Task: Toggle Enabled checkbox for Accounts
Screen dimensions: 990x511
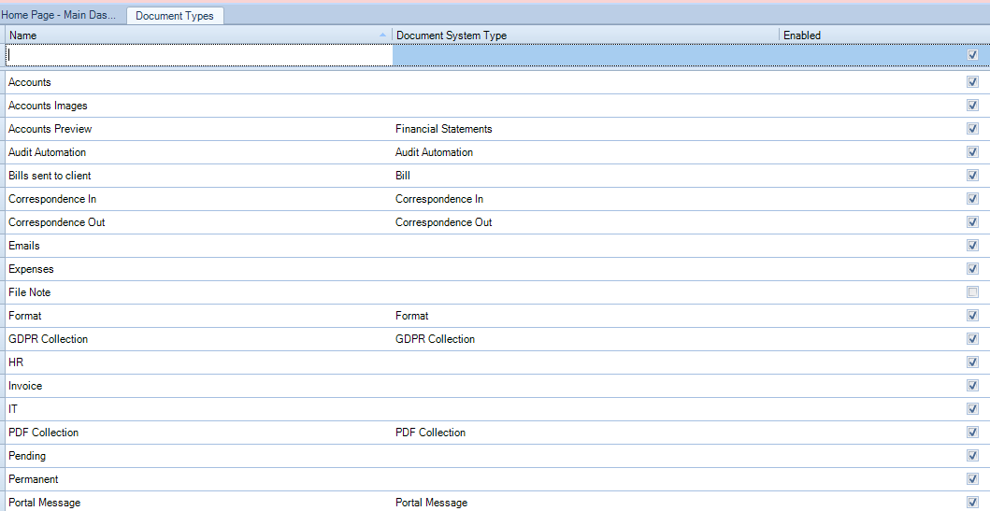Action: (x=972, y=82)
